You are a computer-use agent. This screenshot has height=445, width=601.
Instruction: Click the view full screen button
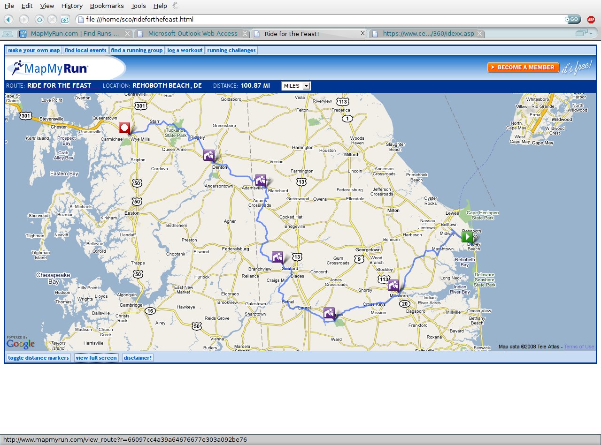[96, 358]
